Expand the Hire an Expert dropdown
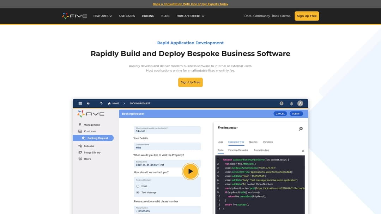The height and width of the screenshot is (214, 381). pyautogui.click(x=190, y=16)
